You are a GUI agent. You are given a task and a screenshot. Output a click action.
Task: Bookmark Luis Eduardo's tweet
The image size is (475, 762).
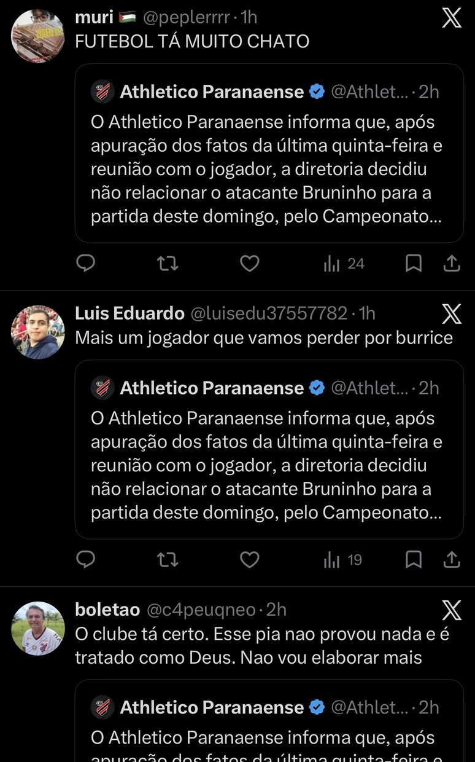(x=414, y=560)
